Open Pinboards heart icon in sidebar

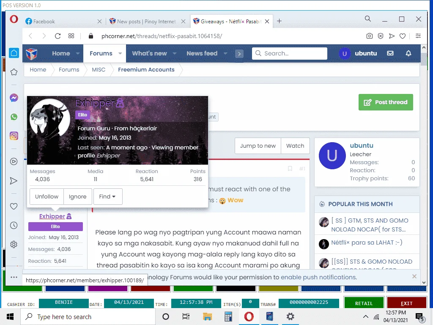click(x=14, y=206)
